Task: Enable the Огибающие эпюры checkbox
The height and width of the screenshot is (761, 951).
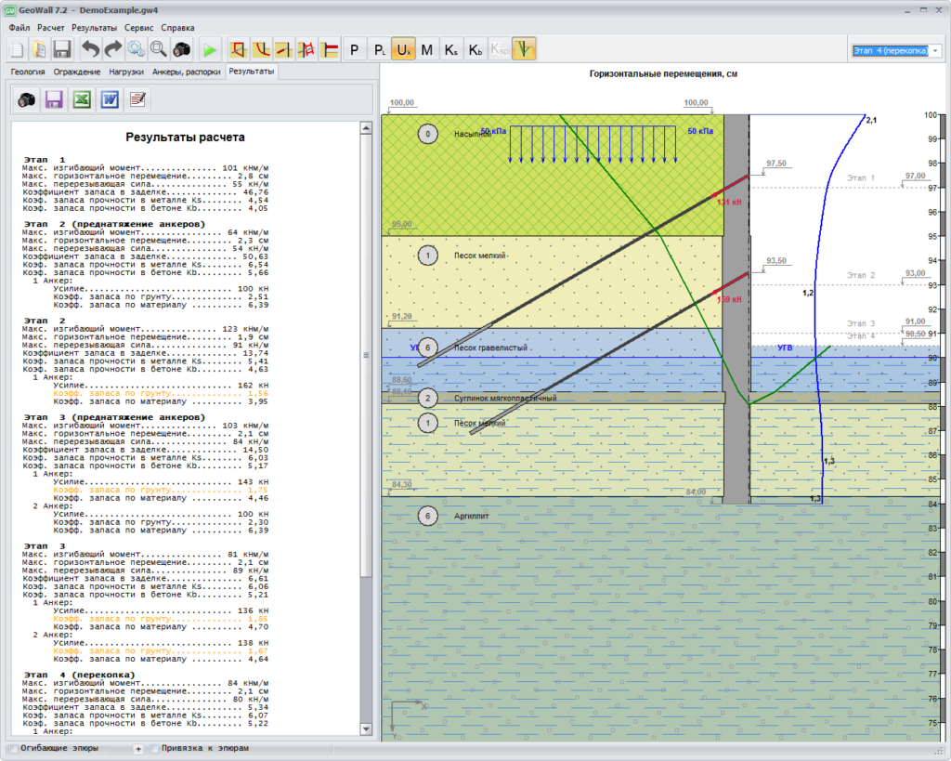Action: pos(11,748)
